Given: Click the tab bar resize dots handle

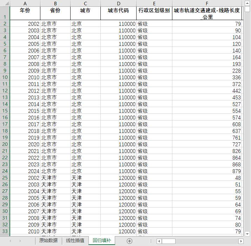Looking at the screenshot, I should [151, 241].
